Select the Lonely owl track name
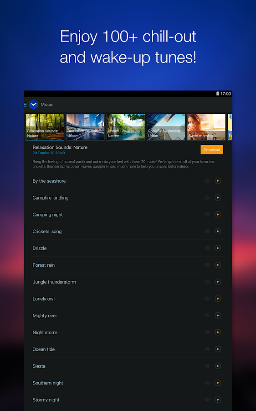The width and height of the screenshot is (256, 411). tap(43, 299)
